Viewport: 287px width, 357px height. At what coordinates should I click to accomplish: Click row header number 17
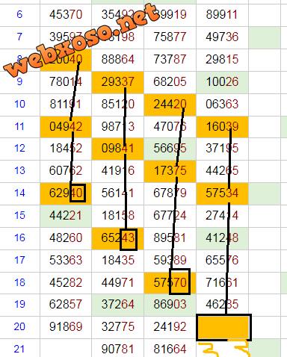click(x=19, y=261)
